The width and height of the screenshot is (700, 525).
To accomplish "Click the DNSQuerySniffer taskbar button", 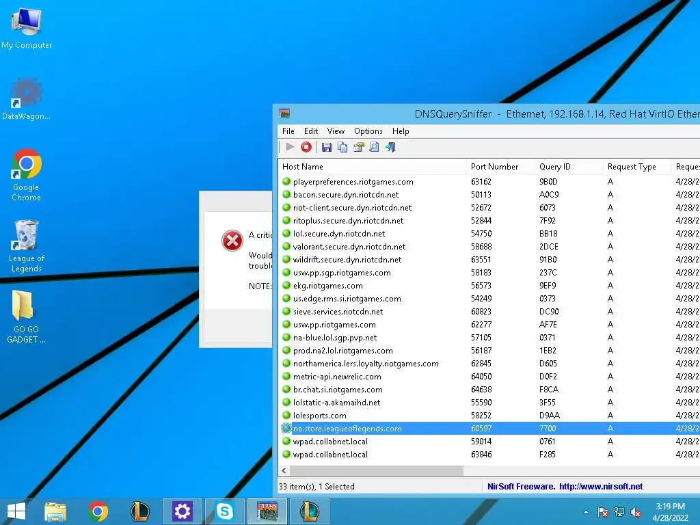I will point(267,511).
